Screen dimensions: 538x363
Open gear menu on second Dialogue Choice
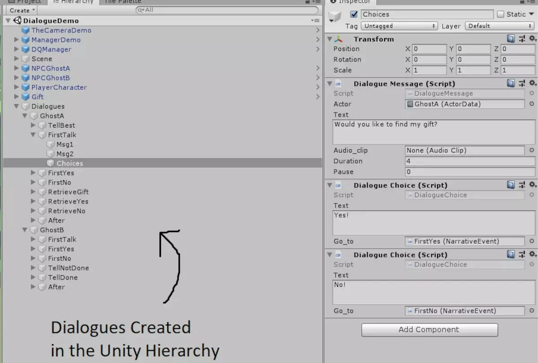532,255
